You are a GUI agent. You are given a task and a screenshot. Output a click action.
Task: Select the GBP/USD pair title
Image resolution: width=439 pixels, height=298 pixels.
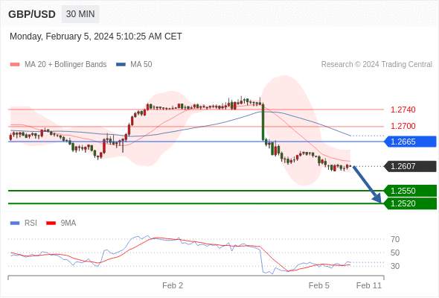(32, 14)
